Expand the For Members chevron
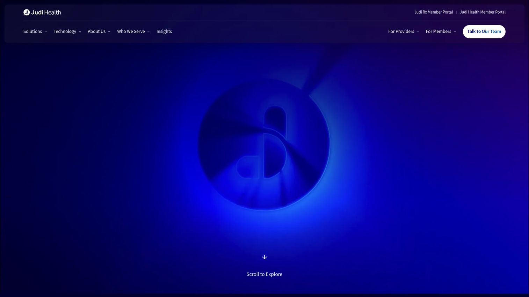529x297 pixels. click(x=455, y=32)
